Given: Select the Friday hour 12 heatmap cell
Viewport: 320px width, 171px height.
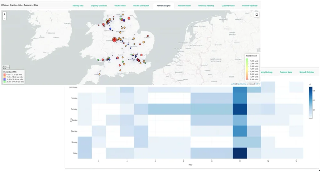Looking at the screenshot, I should [240, 153].
